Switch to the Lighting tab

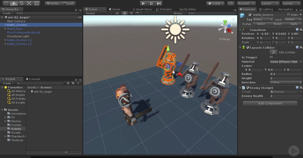pos(266,9)
